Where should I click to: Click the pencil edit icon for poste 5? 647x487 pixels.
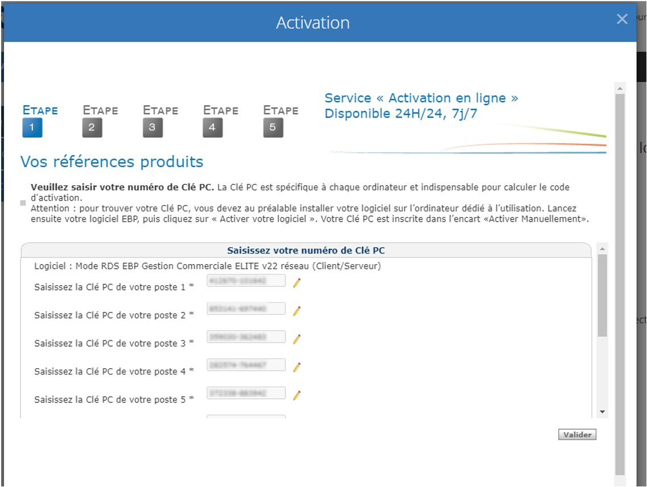pyautogui.click(x=296, y=396)
